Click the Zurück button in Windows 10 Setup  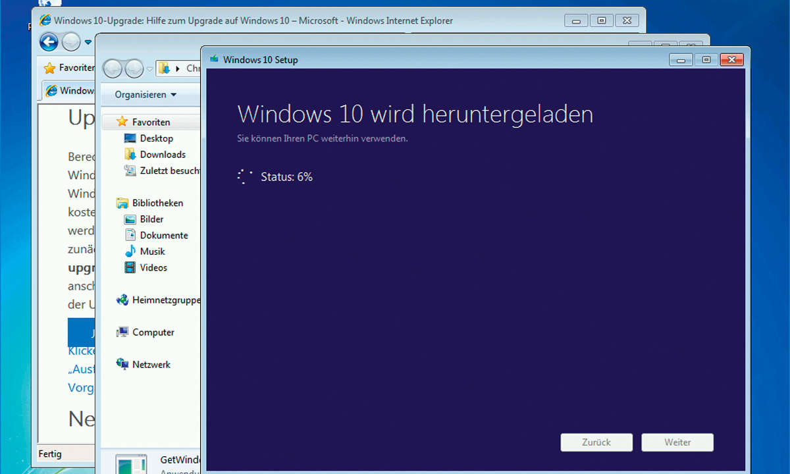click(596, 442)
